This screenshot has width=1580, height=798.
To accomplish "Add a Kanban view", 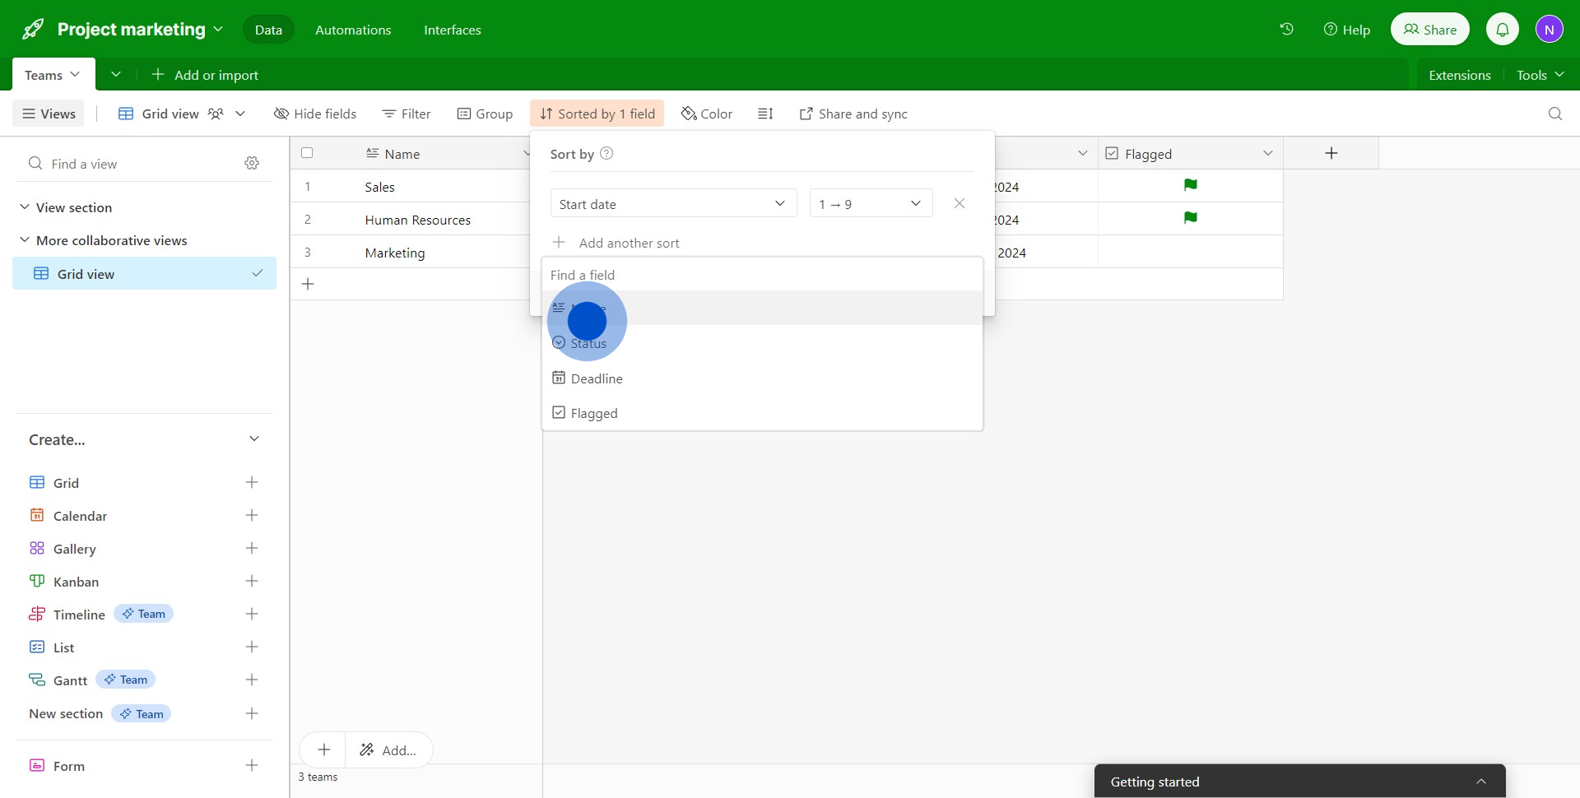I will 252,582.
